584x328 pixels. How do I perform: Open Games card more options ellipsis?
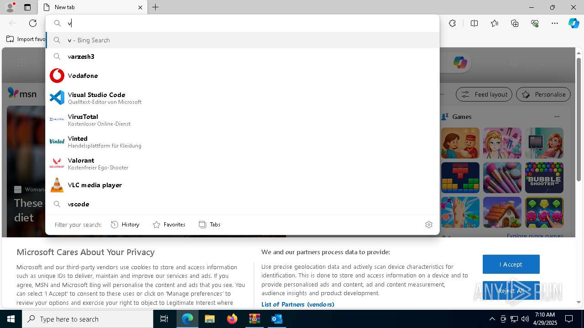pyautogui.click(x=557, y=117)
